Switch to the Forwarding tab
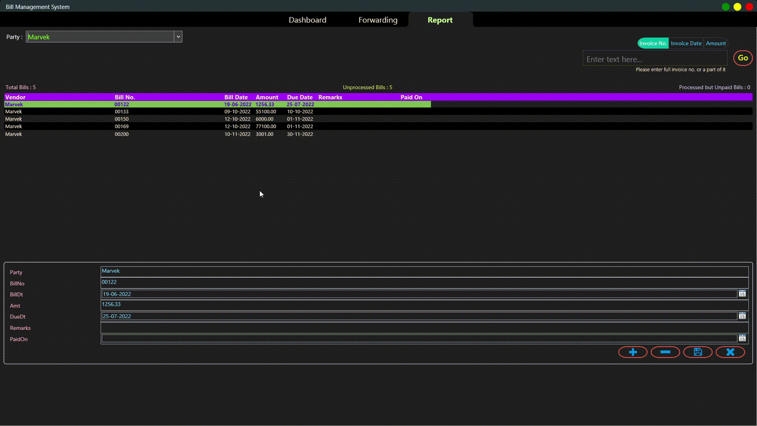The width and height of the screenshot is (757, 426). [x=378, y=20]
